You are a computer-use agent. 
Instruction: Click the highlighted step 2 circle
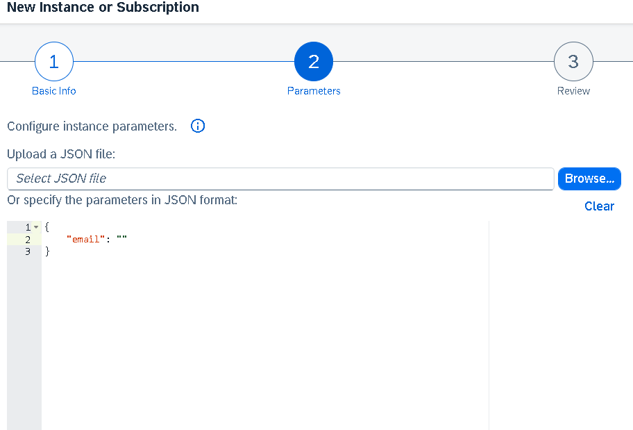[x=314, y=62]
